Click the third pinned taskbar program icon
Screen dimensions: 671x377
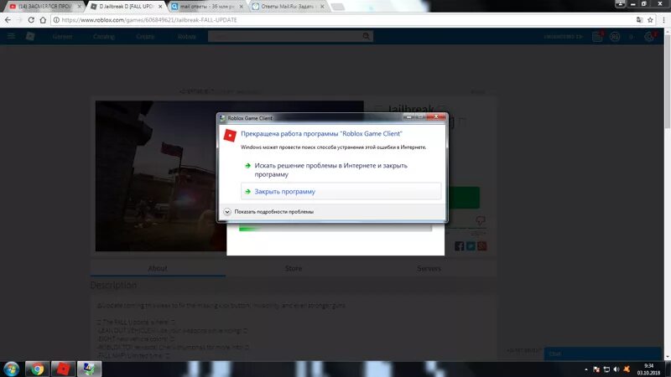tap(89, 369)
